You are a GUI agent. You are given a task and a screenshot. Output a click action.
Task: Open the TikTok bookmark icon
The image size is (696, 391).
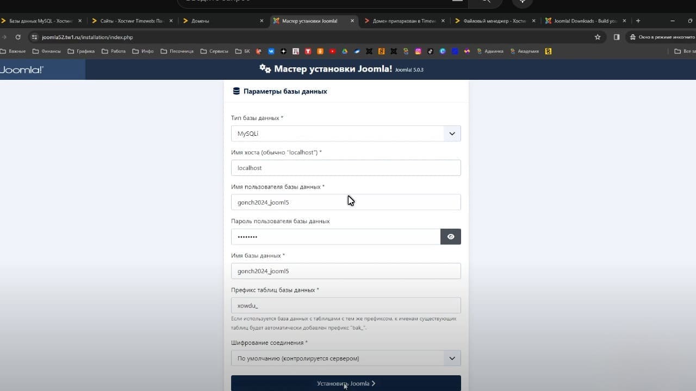pos(430,51)
